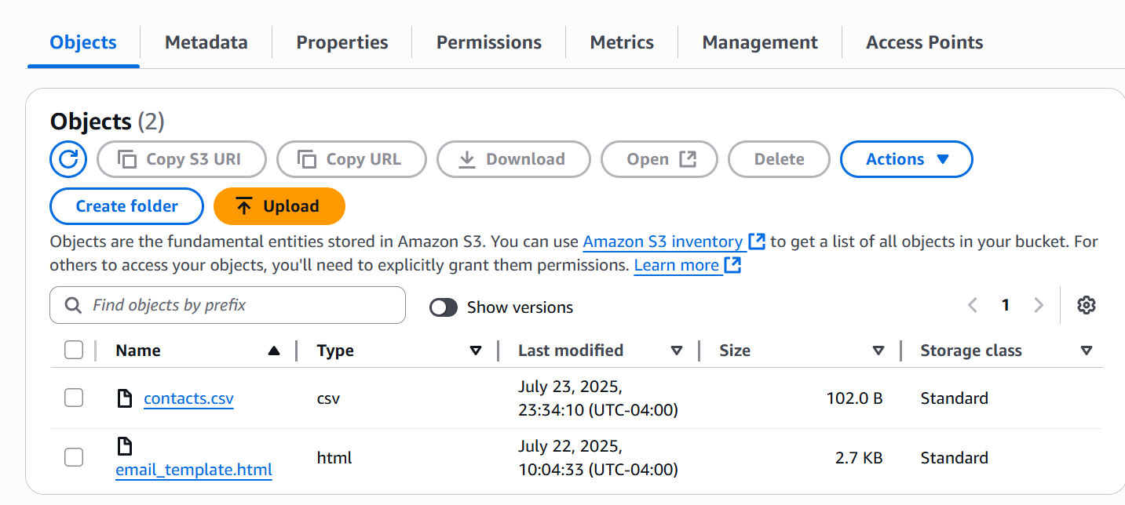The image size is (1125, 505).
Task: Tick the select-all objects checkbox
Action: point(74,351)
